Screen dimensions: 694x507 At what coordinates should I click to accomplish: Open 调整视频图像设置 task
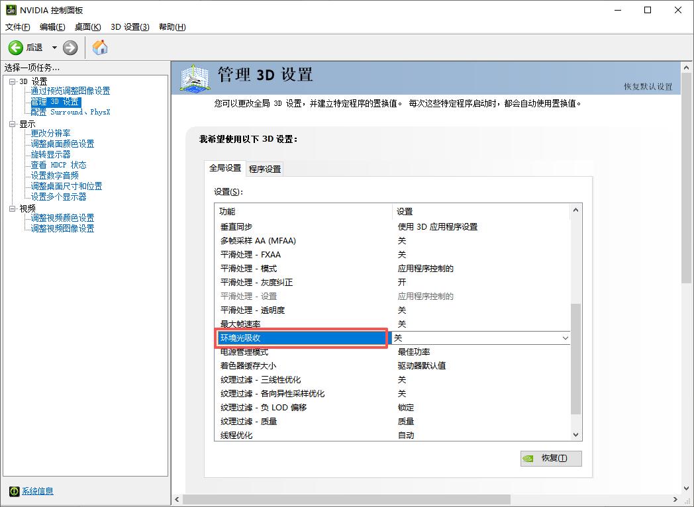coord(62,228)
